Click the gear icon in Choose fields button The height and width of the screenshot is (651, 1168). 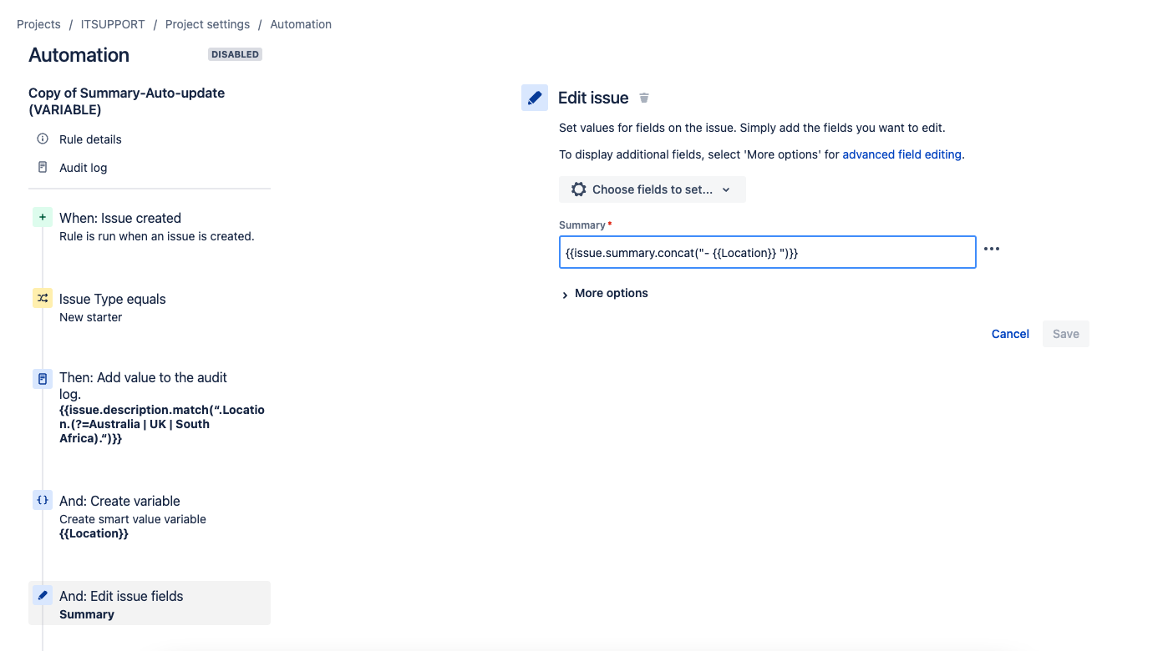click(578, 189)
